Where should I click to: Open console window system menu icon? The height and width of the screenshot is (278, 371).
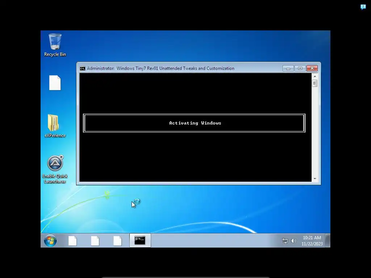[83, 68]
